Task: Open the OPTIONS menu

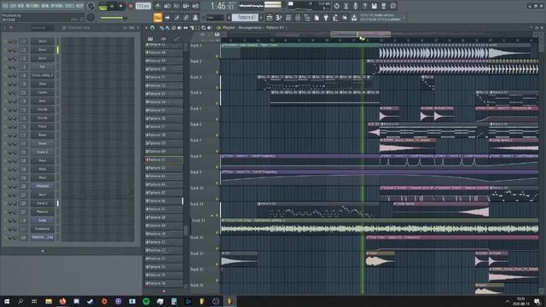Action: point(57,6)
